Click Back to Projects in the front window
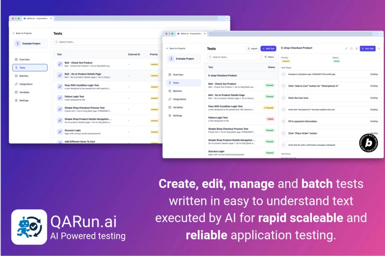385x256 pixels. point(176,48)
